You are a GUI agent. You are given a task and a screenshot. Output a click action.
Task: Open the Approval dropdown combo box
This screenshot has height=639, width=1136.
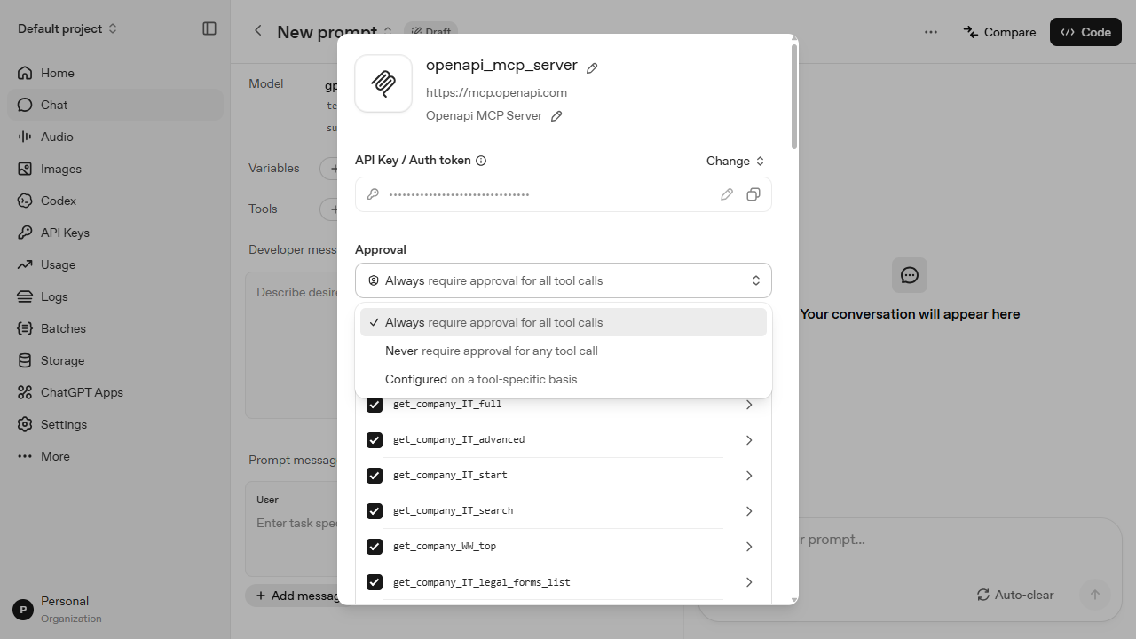tap(564, 280)
